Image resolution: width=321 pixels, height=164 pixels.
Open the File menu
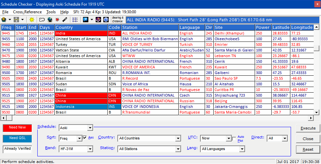(x=5, y=12)
